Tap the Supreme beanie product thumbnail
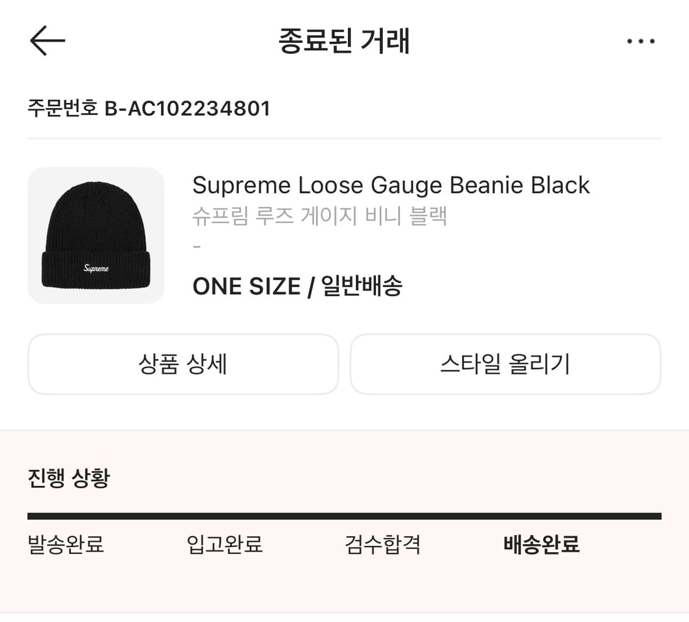The image size is (689, 622). click(96, 235)
